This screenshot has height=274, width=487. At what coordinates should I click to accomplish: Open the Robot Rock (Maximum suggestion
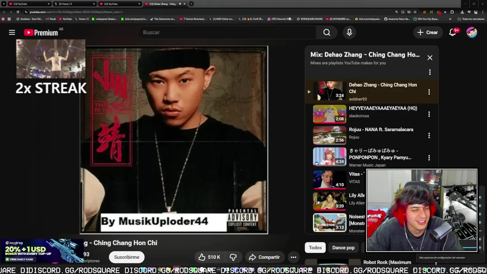pos(387,262)
